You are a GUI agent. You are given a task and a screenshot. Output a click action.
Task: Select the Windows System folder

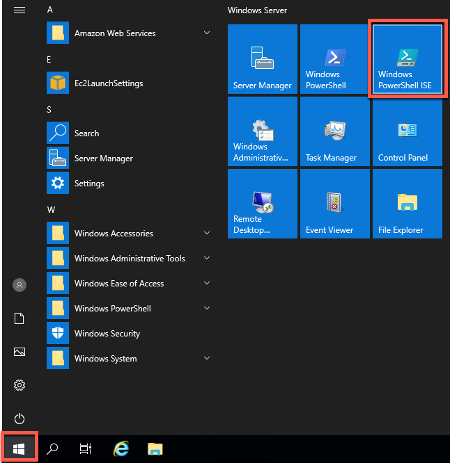click(130, 359)
